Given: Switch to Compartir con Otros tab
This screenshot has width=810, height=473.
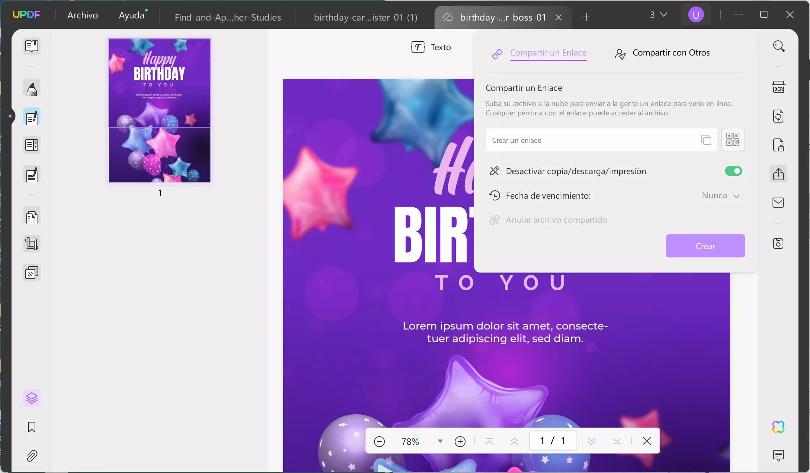Looking at the screenshot, I should click(662, 53).
